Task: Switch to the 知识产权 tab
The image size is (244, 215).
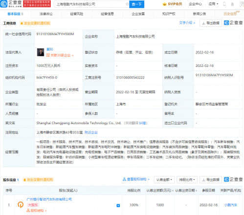Action: click(169, 14)
